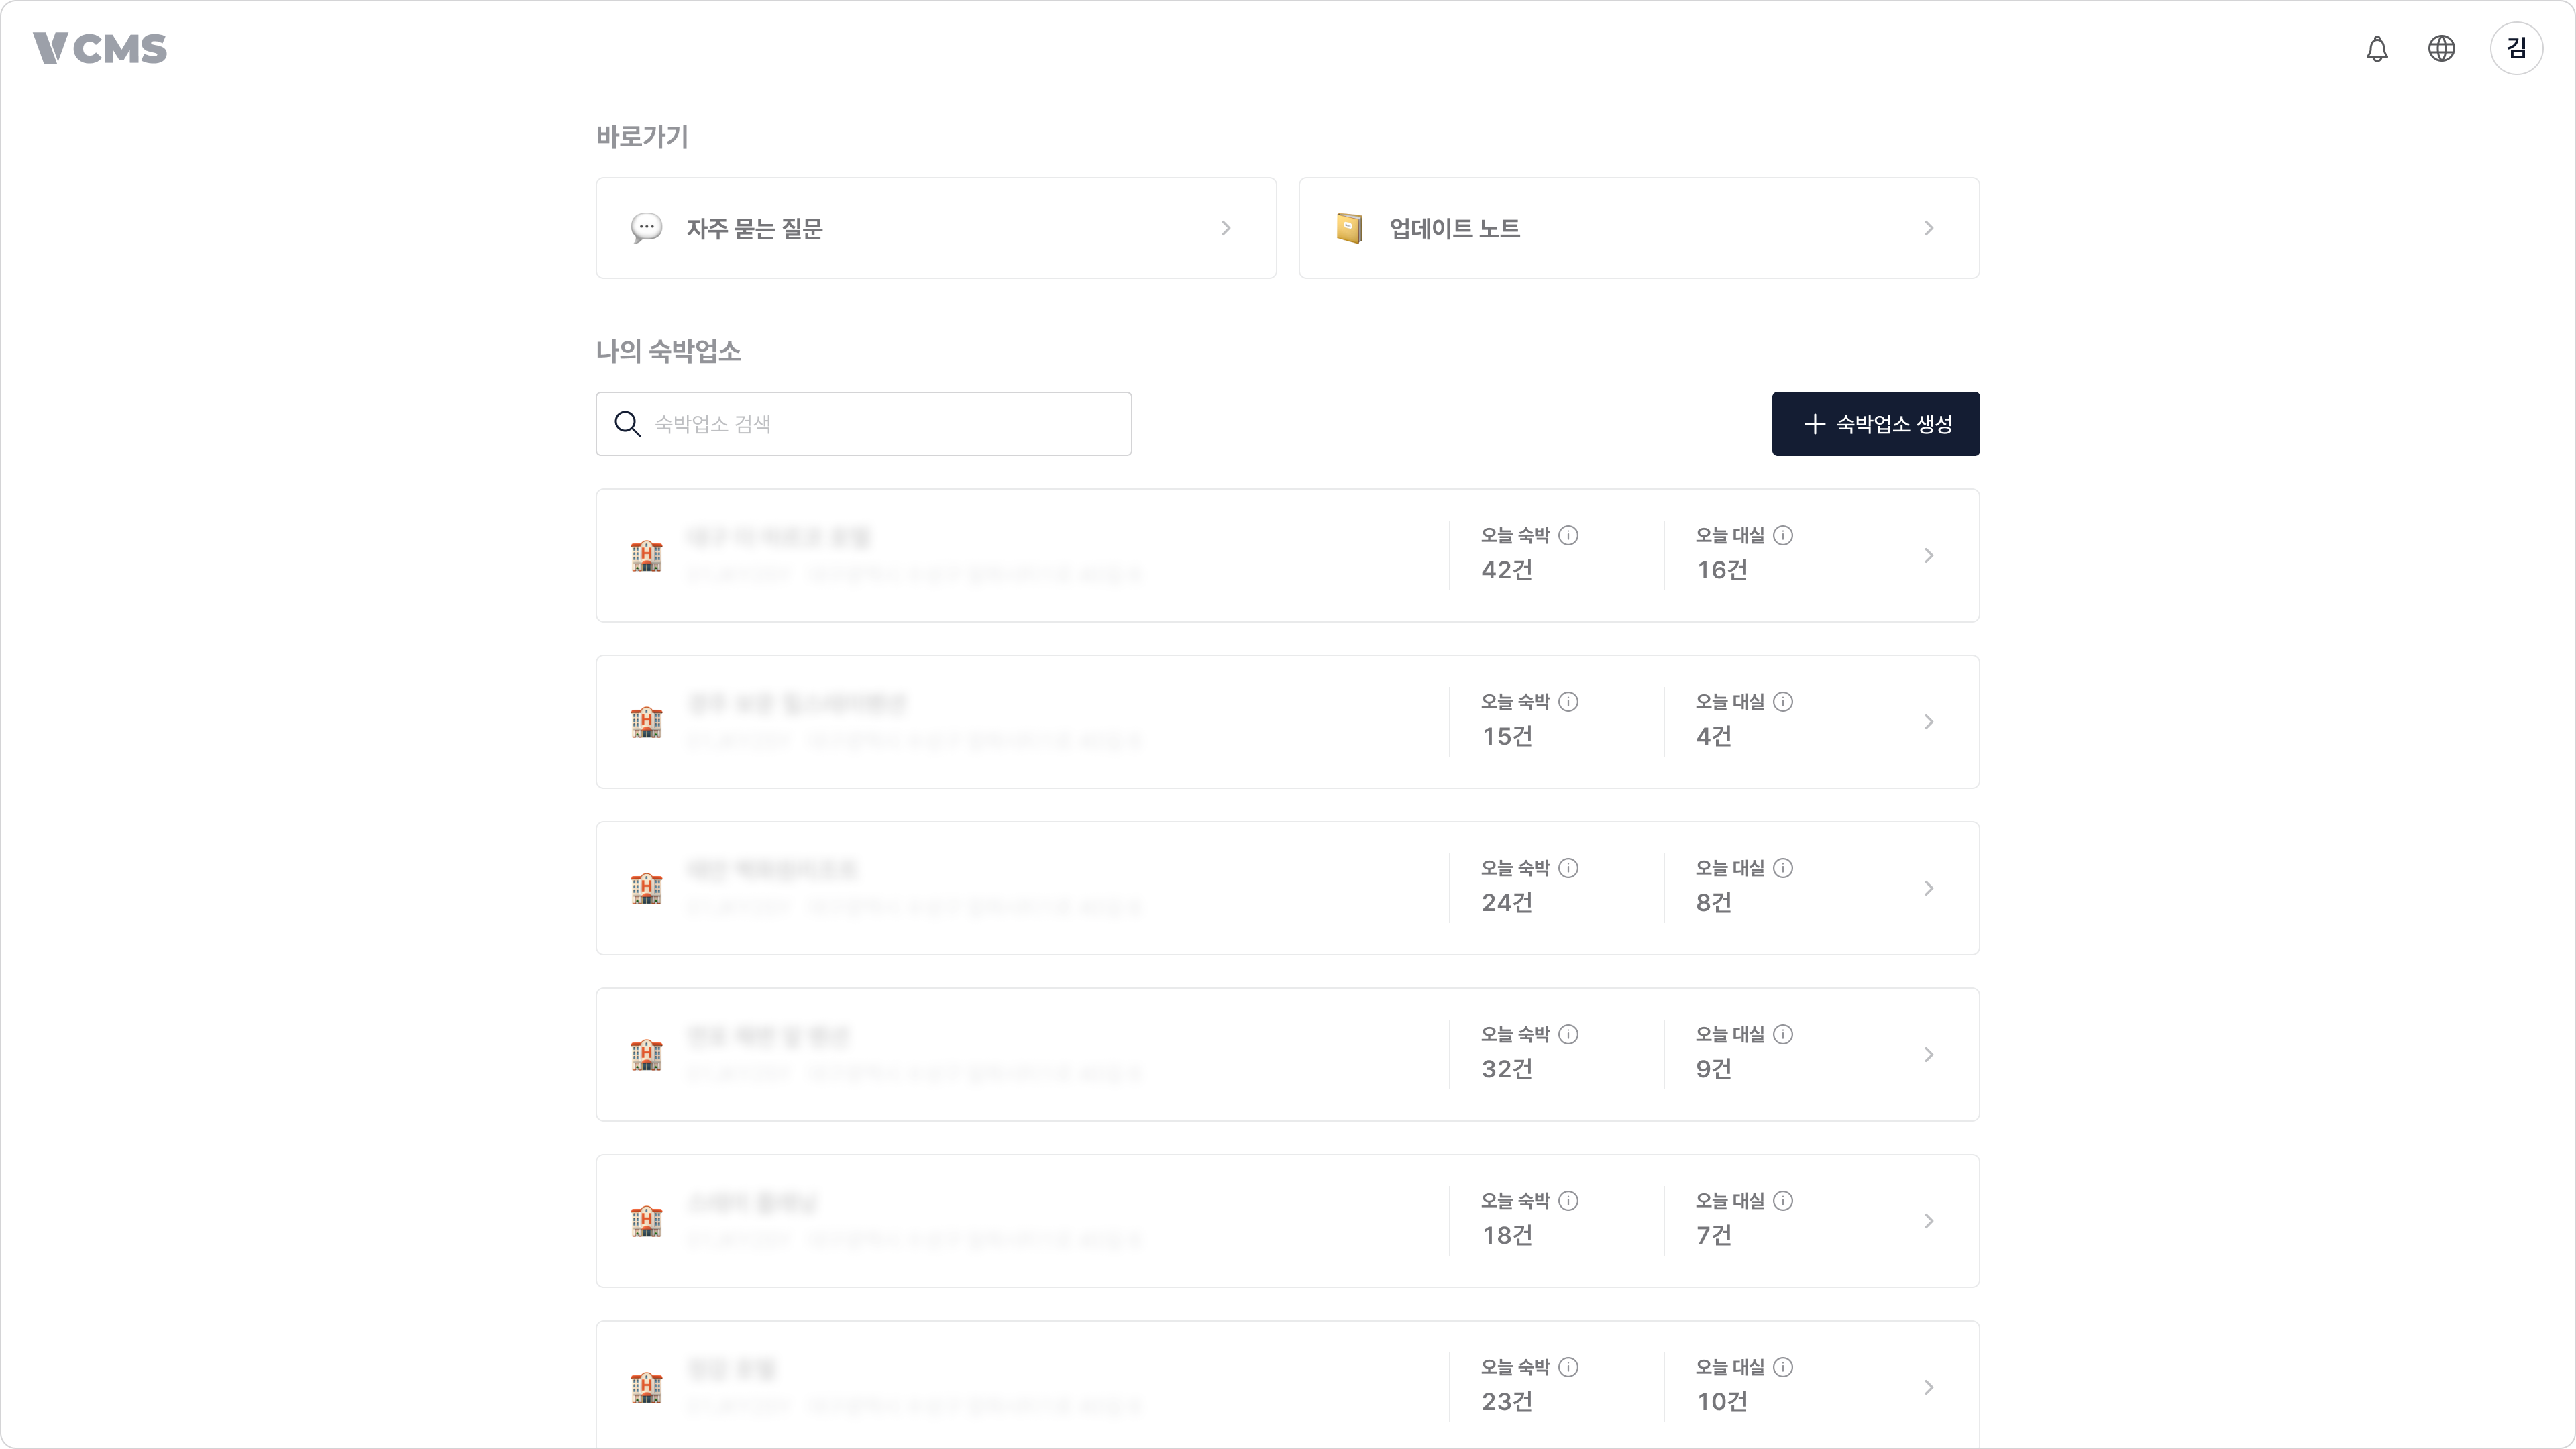The image size is (2576, 1449).
Task: Click the info icon next to 오늘 숙박 42건
Action: [x=1568, y=536]
